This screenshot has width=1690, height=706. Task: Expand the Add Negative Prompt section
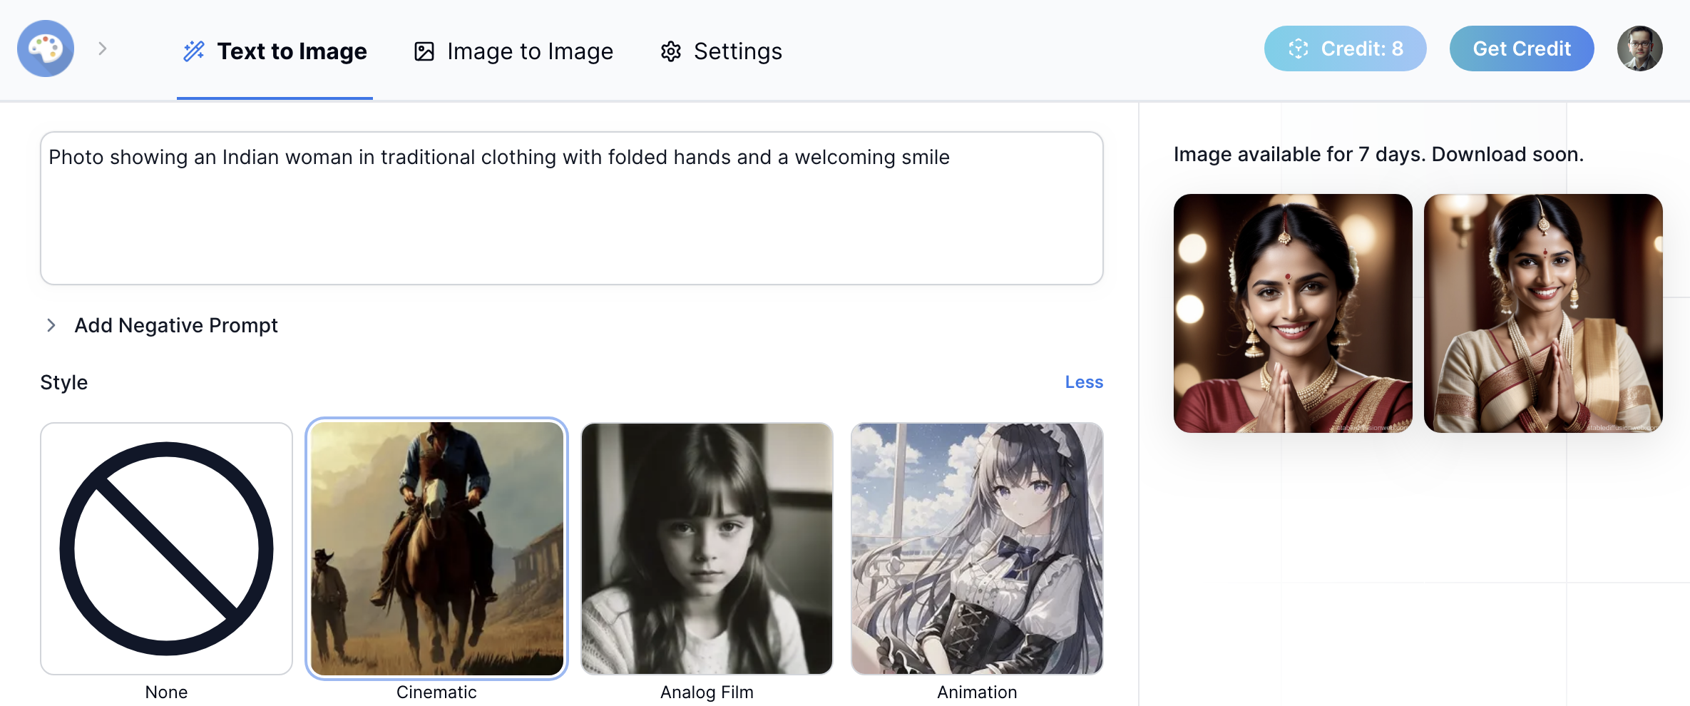click(x=161, y=325)
